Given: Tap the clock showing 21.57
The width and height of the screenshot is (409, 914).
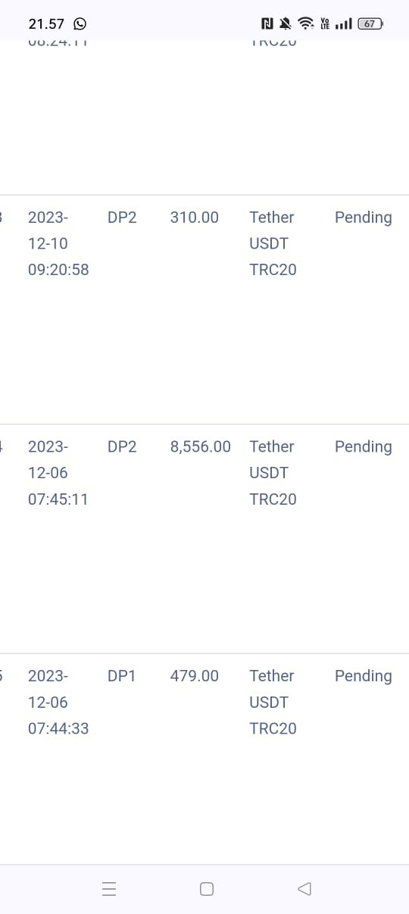Looking at the screenshot, I should [x=46, y=23].
